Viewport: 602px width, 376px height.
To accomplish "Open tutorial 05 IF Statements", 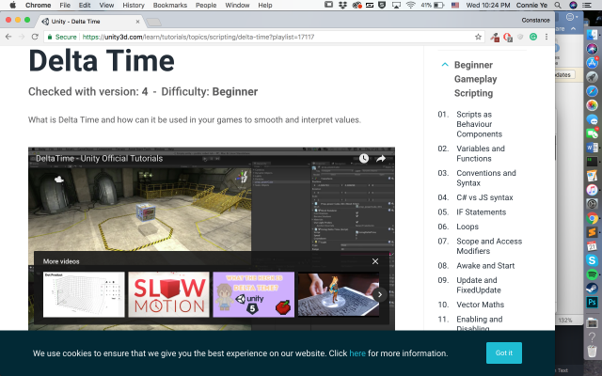I will tap(482, 212).
